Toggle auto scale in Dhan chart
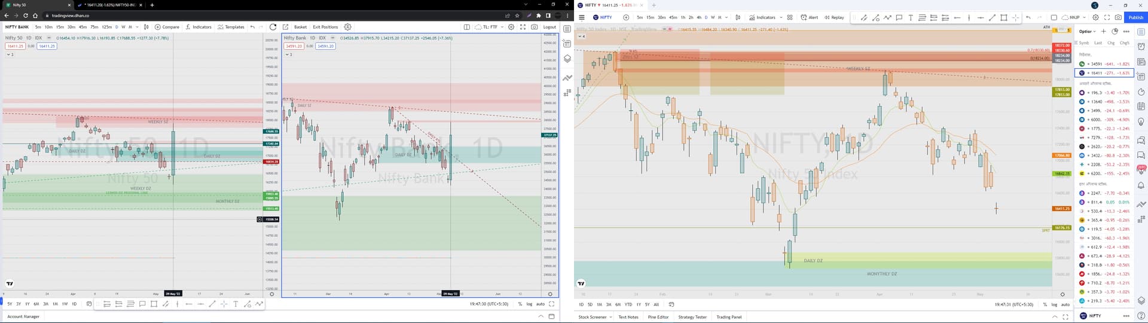Image resolution: width=1148 pixels, height=323 pixels. pos(540,304)
